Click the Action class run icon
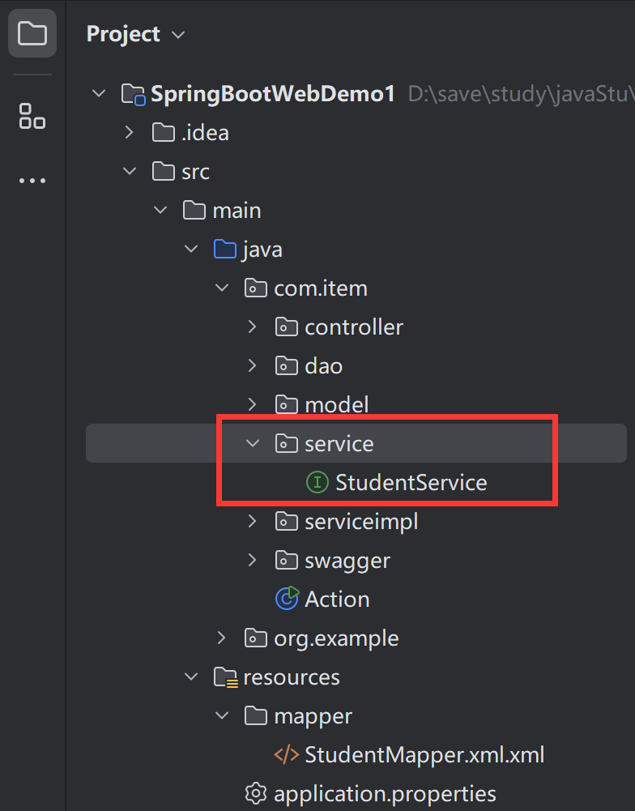The height and width of the screenshot is (811, 635). (x=287, y=599)
